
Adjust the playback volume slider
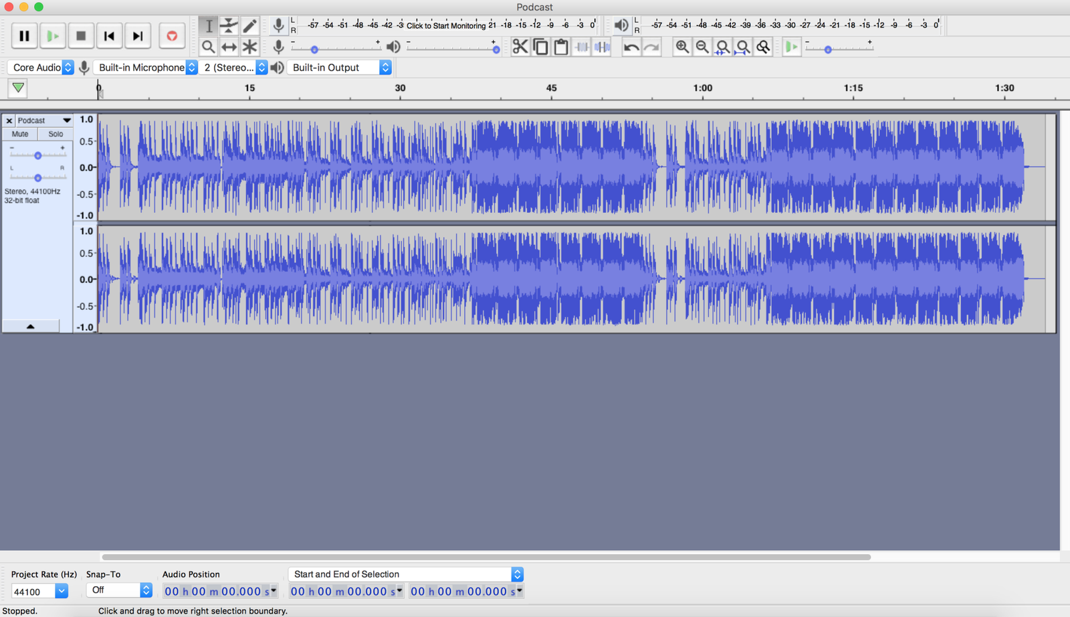pos(453,48)
